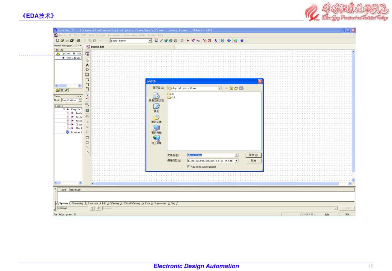The image size is (392, 271).
Task: Go to Desktop in save dialog sidebar
Action: tap(156, 108)
